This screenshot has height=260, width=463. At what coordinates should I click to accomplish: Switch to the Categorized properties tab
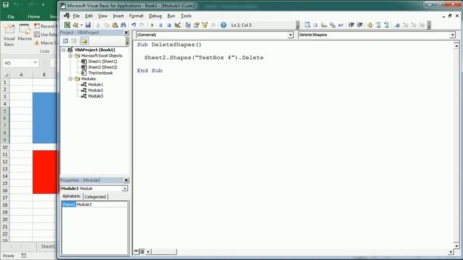[95, 196]
